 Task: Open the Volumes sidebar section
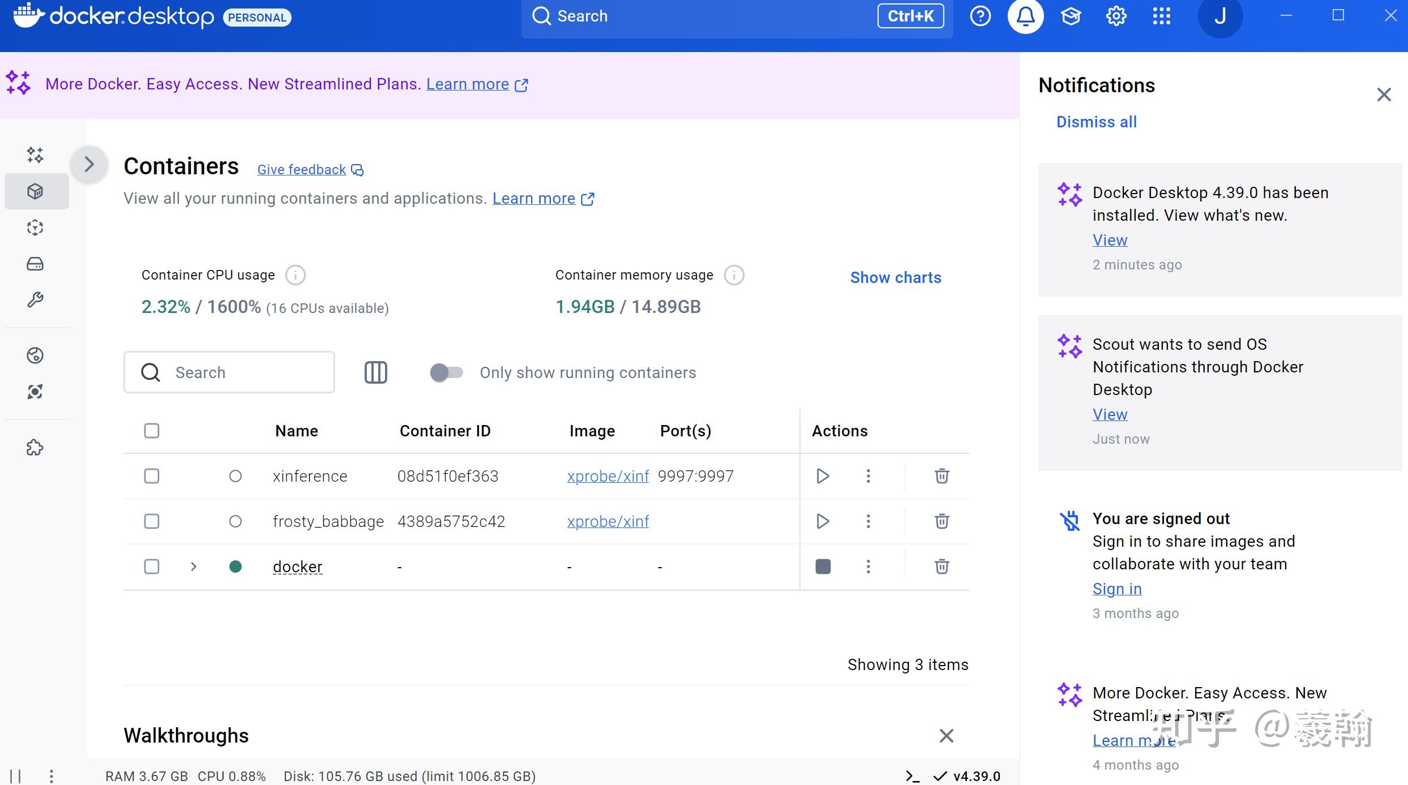click(x=35, y=264)
